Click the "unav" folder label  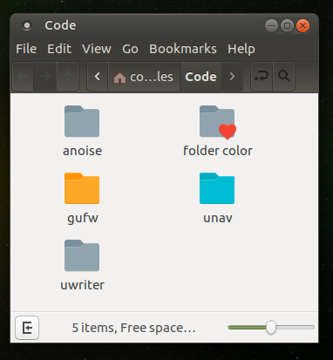click(218, 218)
